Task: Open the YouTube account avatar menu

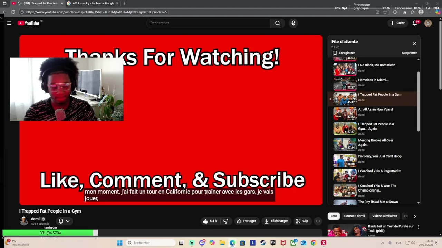Action: pos(428,23)
